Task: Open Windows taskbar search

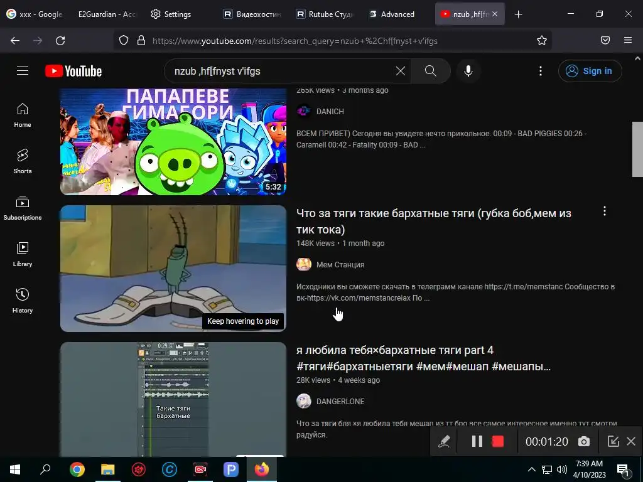Action: click(x=45, y=469)
